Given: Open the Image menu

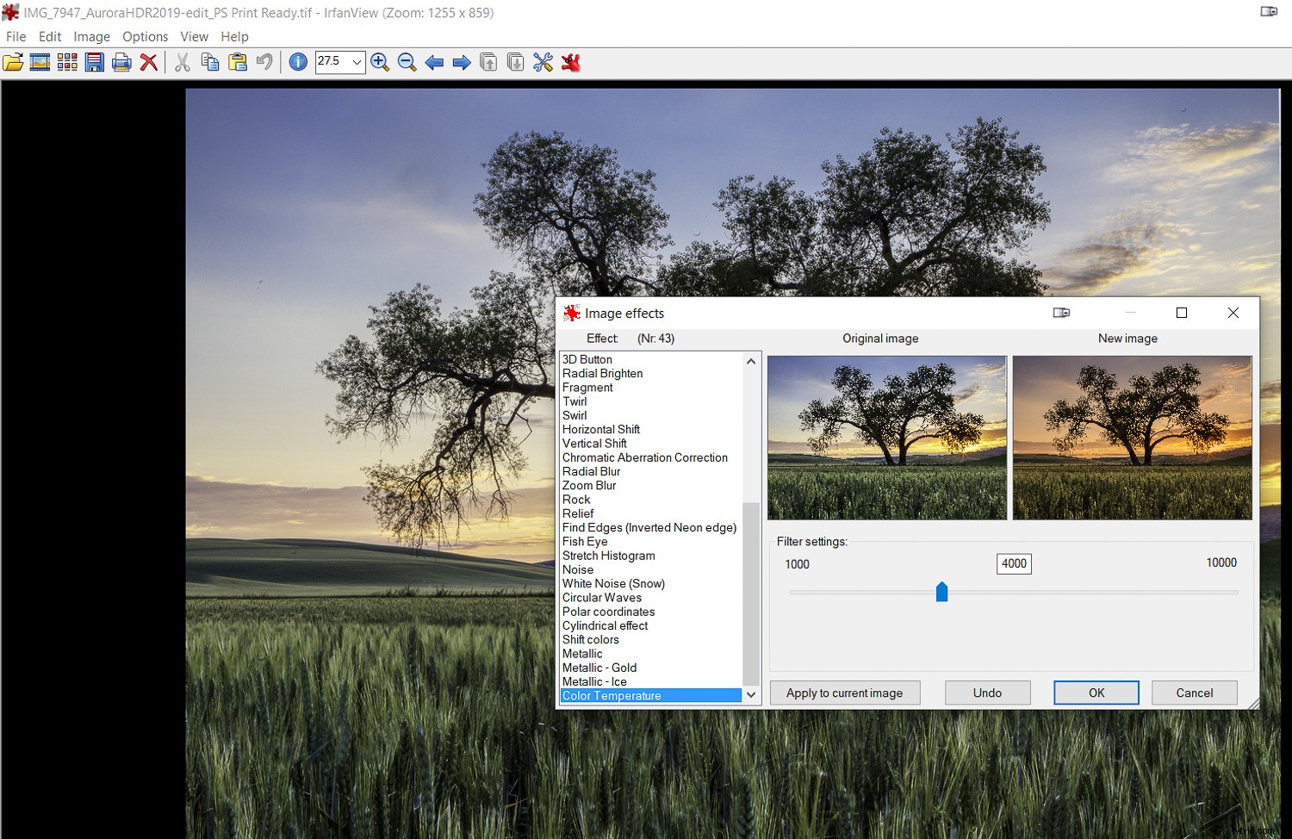Looking at the screenshot, I should coord(91,36).
